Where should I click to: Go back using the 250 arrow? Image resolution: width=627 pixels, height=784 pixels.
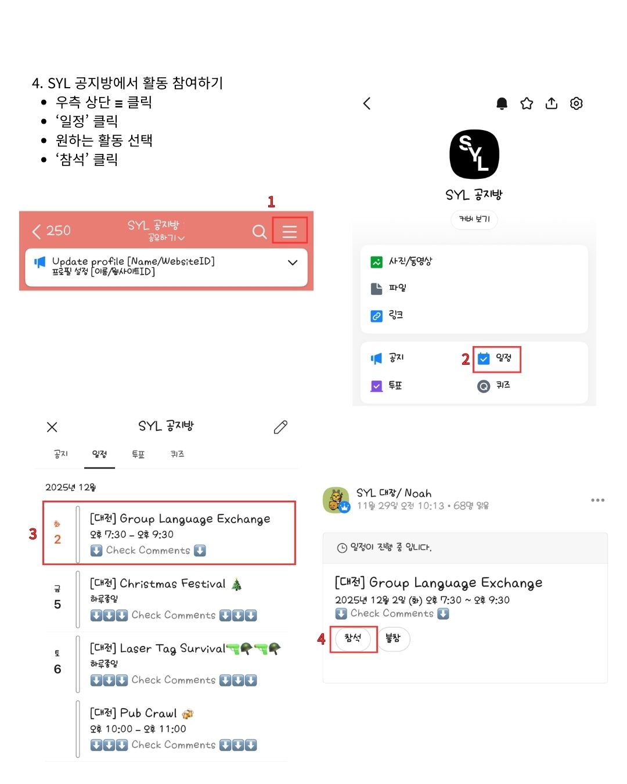[51, 231]
